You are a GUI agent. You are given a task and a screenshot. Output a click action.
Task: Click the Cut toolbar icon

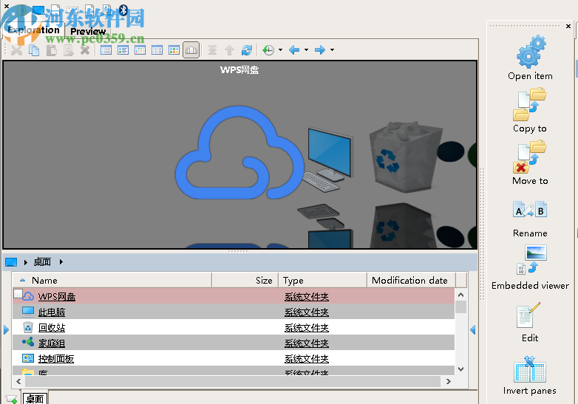(16, 50)
